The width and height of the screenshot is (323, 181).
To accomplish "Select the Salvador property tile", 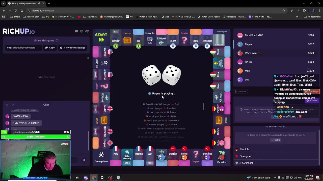I will tap(116, 38).
